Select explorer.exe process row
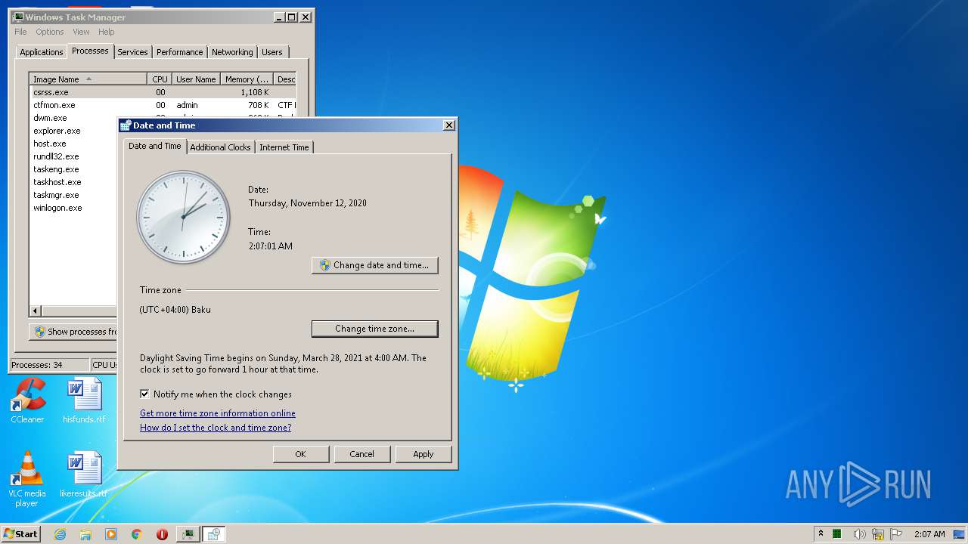This screenshot has width=968, height=544. (x=74, y=131)
